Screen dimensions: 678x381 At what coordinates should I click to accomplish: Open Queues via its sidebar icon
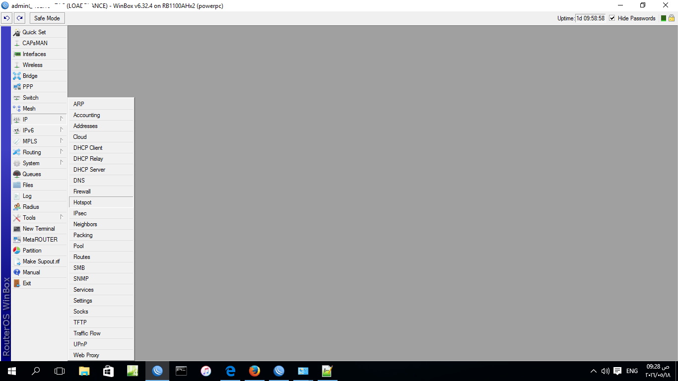click(17, 174)
